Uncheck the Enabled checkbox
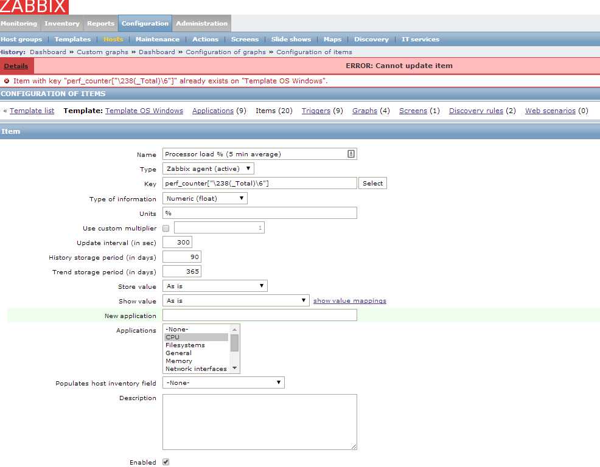The height and width of the screenshot is (467, 600). click(x=166, y=462)
